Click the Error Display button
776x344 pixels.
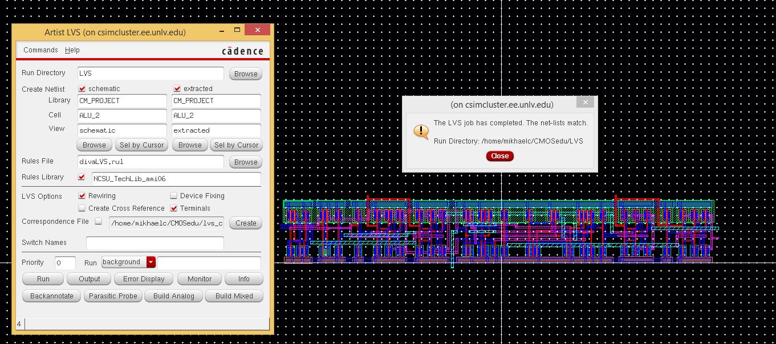coord(144,279)
